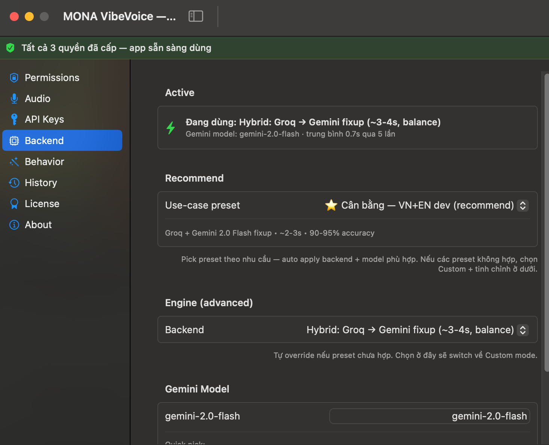This screenshot has width=549, height=445.
Task: Click the API Keys key icon
Action: (14, 119)
